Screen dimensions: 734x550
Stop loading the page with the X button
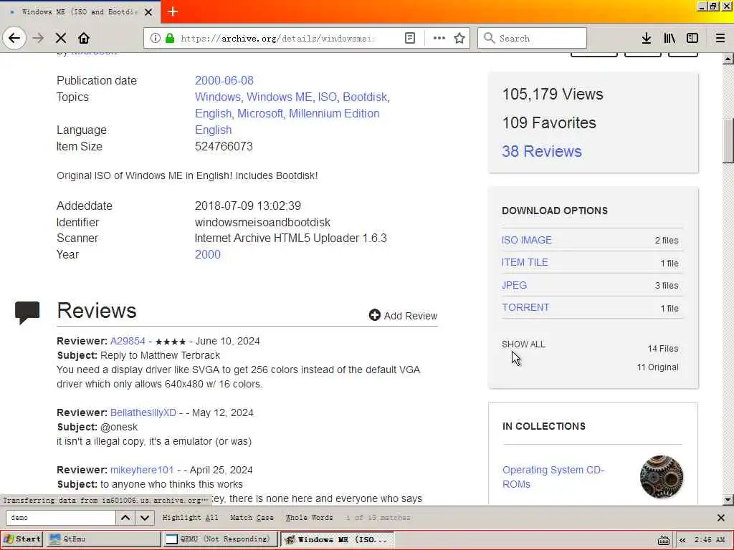click(61, 38)
